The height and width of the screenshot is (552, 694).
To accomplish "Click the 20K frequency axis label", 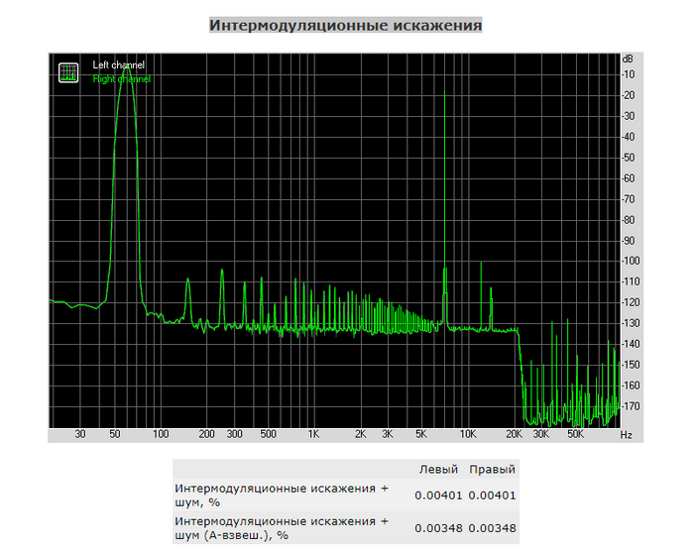I will click(514, 434).
